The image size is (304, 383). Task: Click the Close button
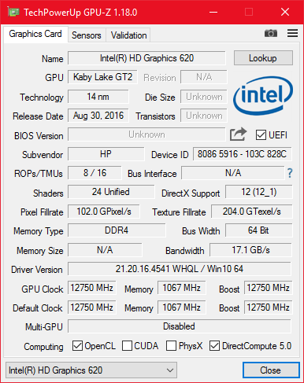coord(271,370)
